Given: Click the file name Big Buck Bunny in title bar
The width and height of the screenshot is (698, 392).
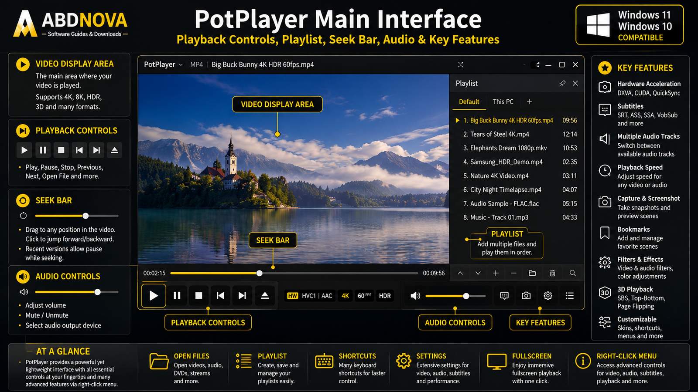Looking at the screenshot, I should (263, 64).
